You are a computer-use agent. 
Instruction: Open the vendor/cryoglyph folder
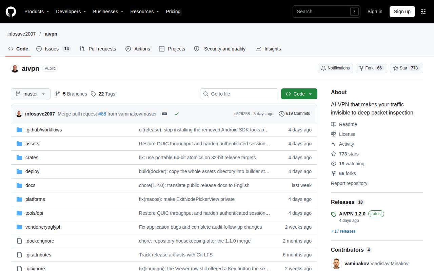pos(43,227)
